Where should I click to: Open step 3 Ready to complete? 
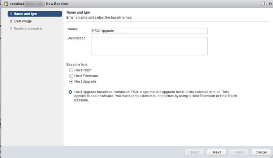click(26, 28)
